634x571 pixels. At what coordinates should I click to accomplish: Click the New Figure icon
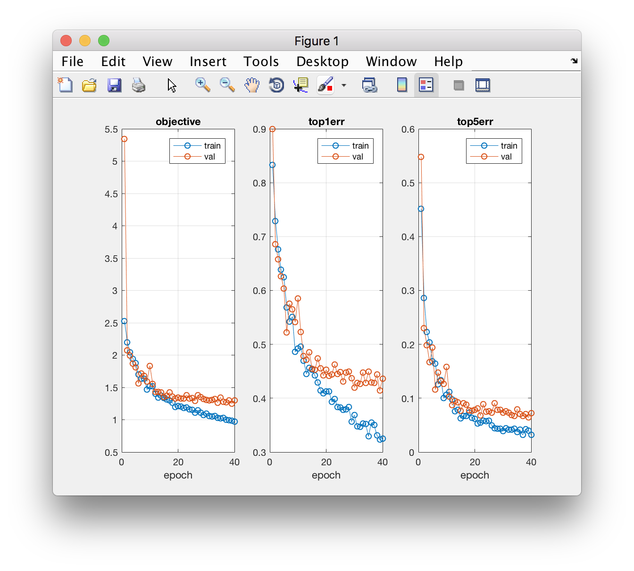coord(65,85)
